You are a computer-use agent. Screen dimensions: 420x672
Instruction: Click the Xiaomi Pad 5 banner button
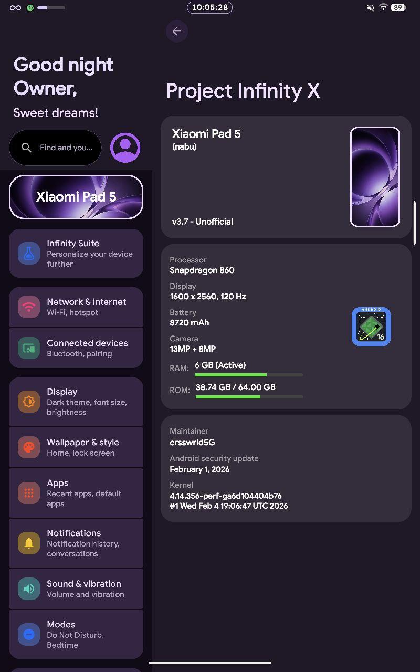point(76,197)
